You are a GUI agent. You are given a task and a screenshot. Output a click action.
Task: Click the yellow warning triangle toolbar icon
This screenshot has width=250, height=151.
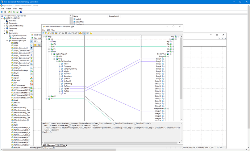click(91, 33)
